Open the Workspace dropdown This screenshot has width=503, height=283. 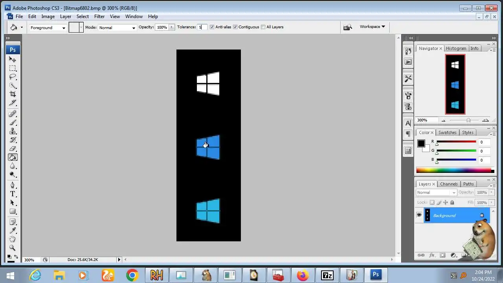(372, 27)
